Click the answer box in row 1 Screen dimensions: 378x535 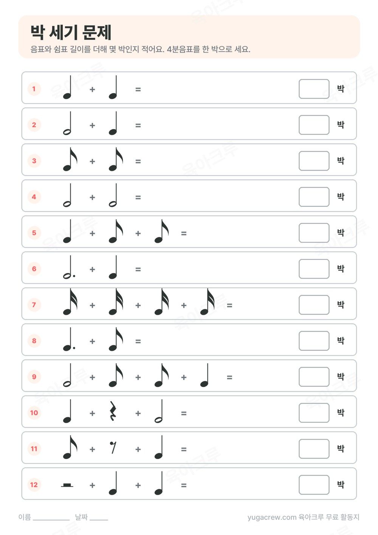(314, 89)
